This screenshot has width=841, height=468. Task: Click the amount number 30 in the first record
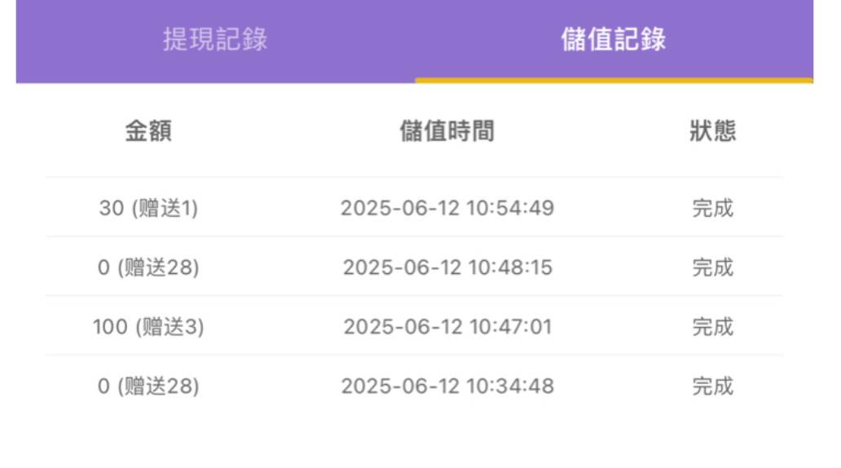coord(110,209)
